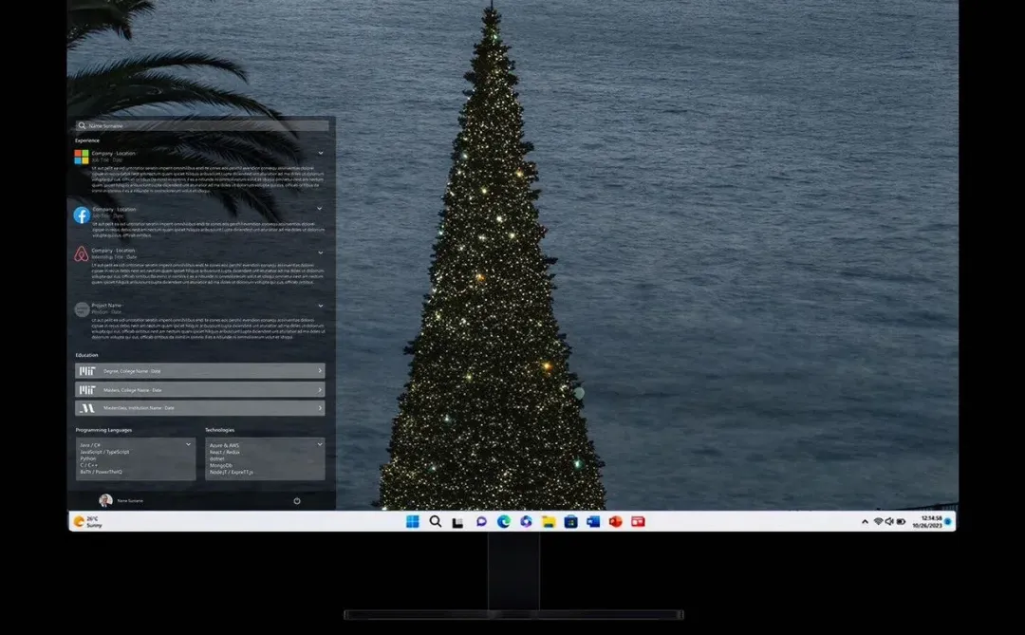Open the Chat icon on taskbar
The height and width of the screenshot is (635, 1025).
click(x=481, y=521)
